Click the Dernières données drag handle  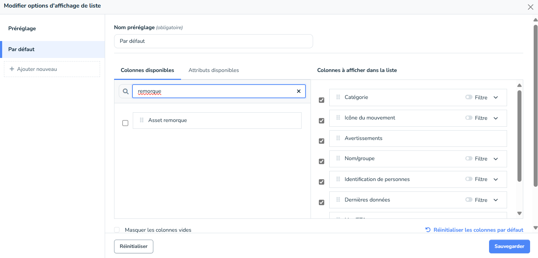click(338, 200)
